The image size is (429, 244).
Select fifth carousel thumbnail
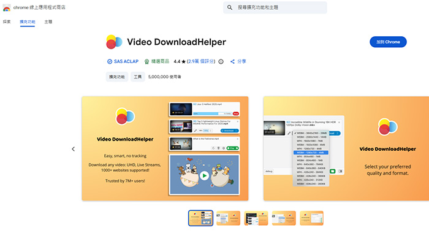tap(311, 218)
